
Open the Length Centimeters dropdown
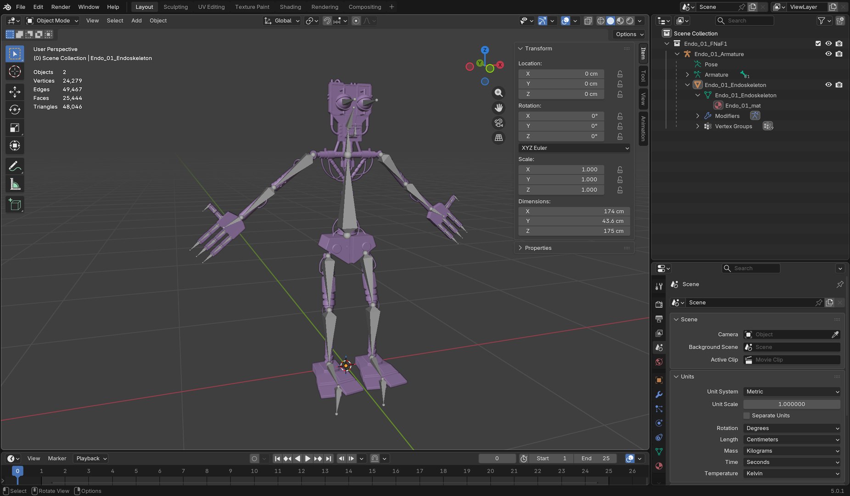[x=792, y=440]
